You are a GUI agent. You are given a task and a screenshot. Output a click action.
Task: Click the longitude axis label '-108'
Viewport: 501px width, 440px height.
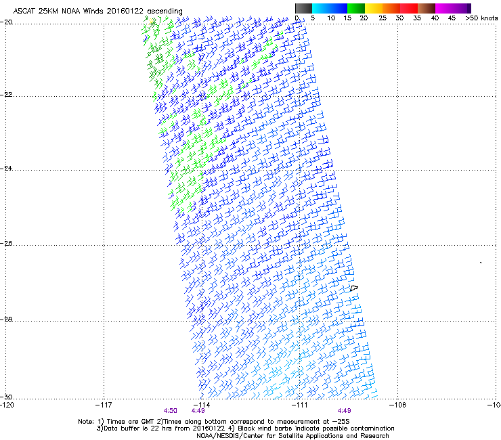[398, 405]
